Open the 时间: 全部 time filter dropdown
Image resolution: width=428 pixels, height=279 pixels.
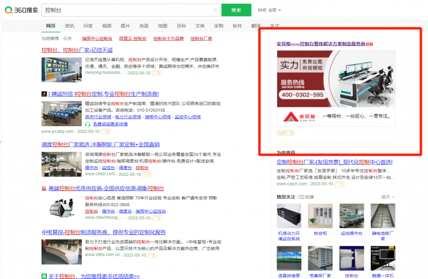(270, 10)
